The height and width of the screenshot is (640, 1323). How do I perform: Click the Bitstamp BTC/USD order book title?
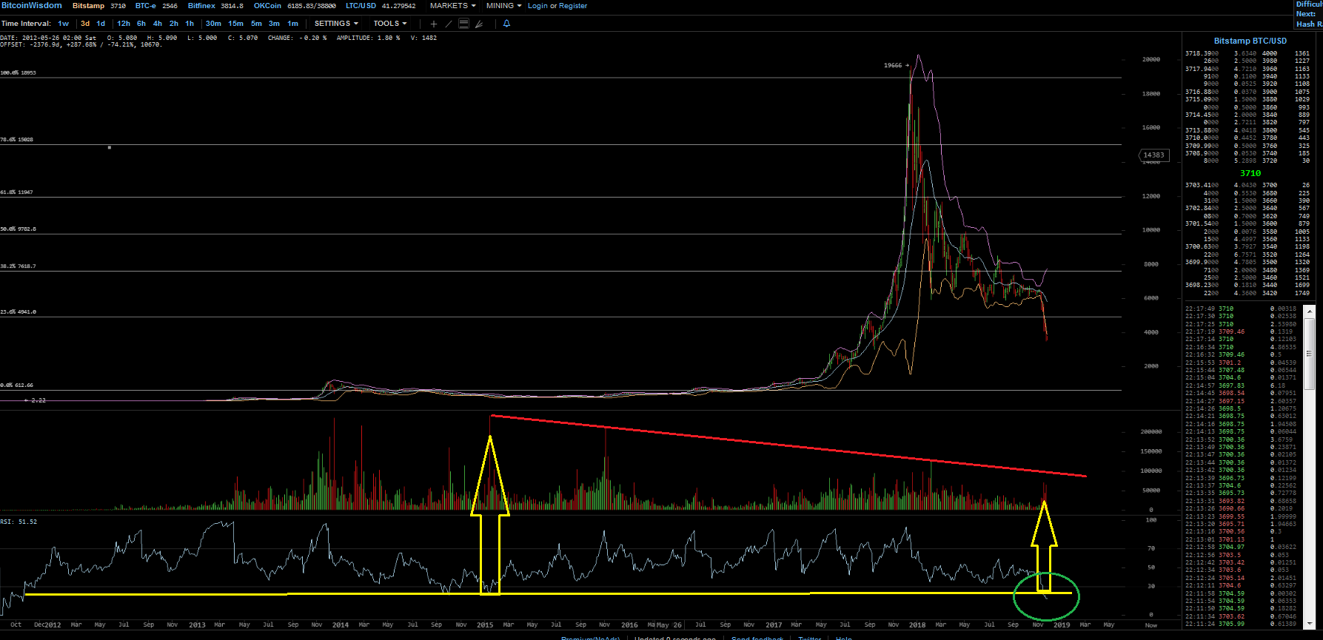[1250, 41]
